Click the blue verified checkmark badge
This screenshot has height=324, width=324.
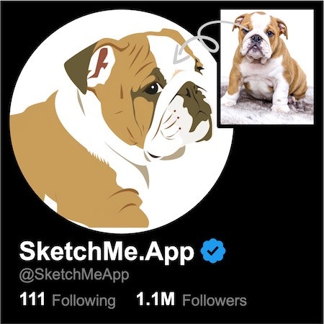(213, 251)
